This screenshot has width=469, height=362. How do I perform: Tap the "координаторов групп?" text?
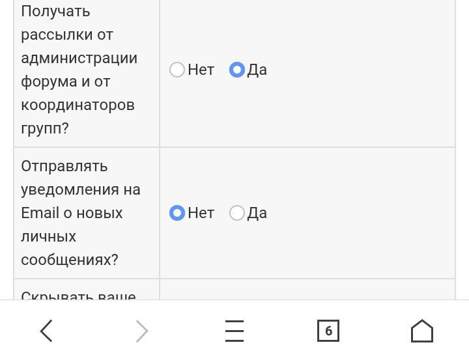point(78,117)
